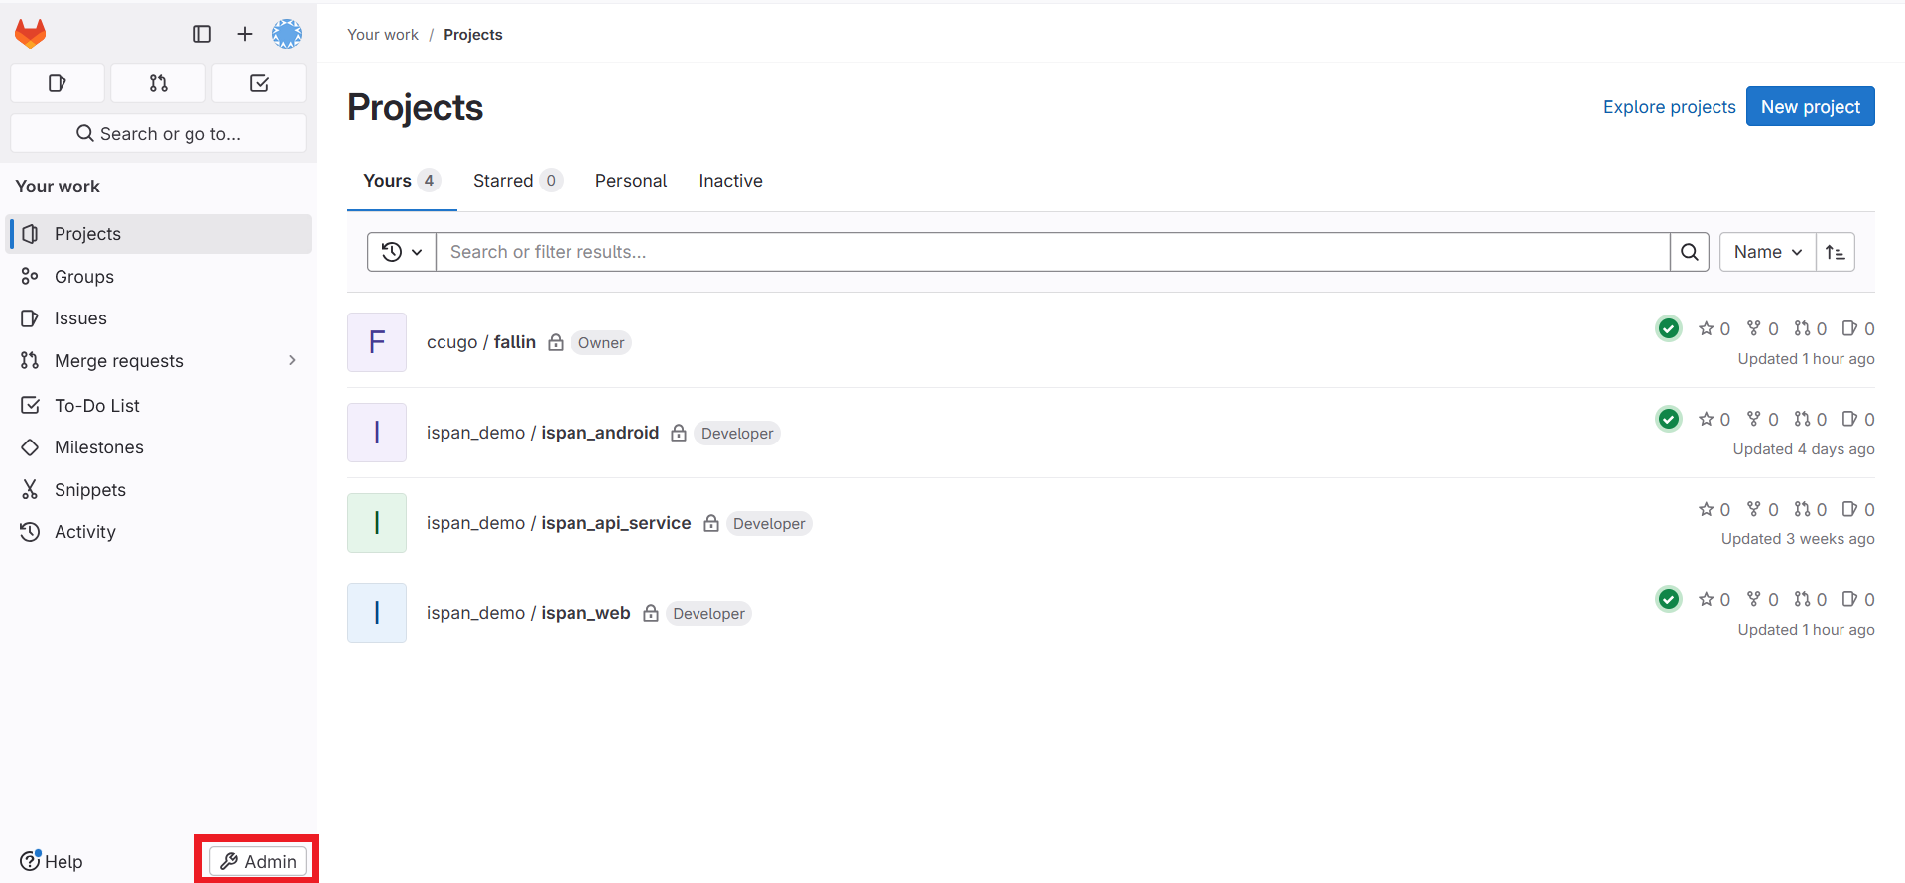Screen dimensions: 1905x883
Task: Open the Help menu
Action: click(52, 861)
